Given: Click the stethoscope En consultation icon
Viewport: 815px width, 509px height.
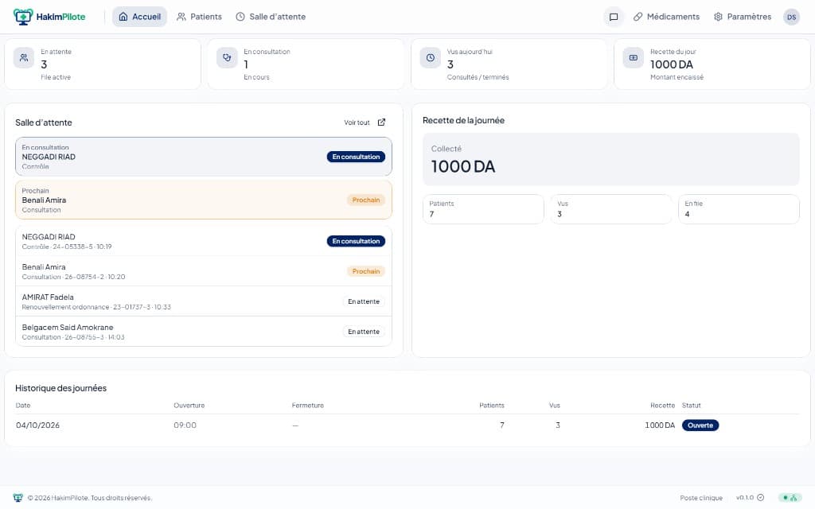Looking at the screenshot, I should (x=227, y=57).
